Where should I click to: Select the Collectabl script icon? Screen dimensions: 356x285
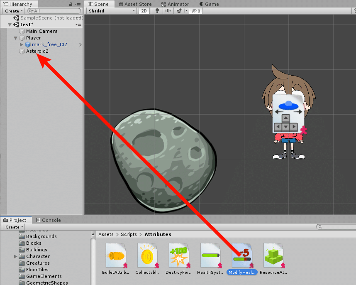[x=147, y=256]
